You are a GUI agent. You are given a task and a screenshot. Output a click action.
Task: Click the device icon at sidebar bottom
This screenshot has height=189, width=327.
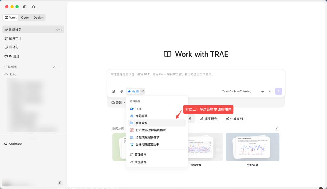[60, 183]
